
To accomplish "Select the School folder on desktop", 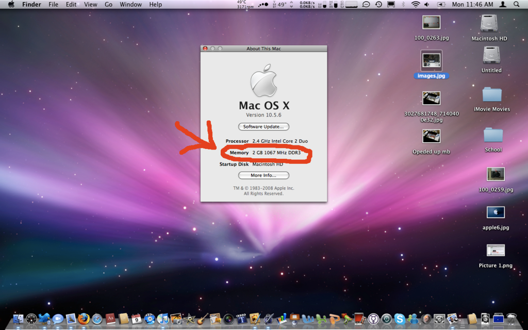I will coord(493,139).
